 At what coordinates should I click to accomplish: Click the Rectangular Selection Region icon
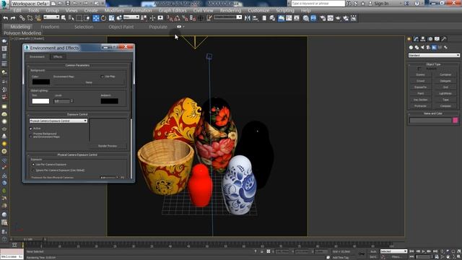pyautogui.click(x=79, y=18)
